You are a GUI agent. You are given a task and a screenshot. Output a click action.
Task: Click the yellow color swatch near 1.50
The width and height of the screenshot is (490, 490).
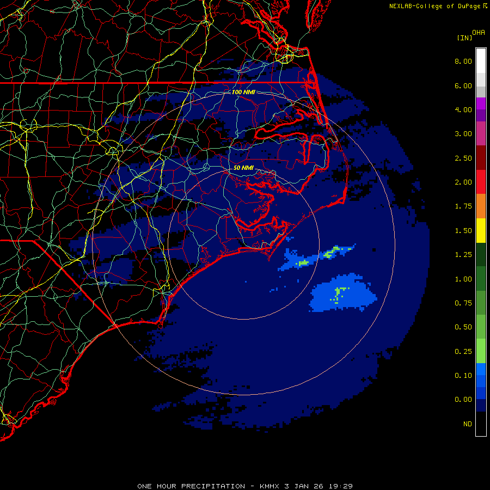pyautogui.click(x=481, y=231)
